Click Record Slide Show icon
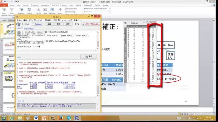The width and height of the screenshot is (218, 122). coord(60,10)
